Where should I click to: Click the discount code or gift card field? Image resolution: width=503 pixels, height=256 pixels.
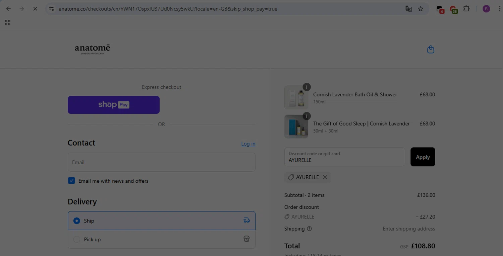(345, 157)
